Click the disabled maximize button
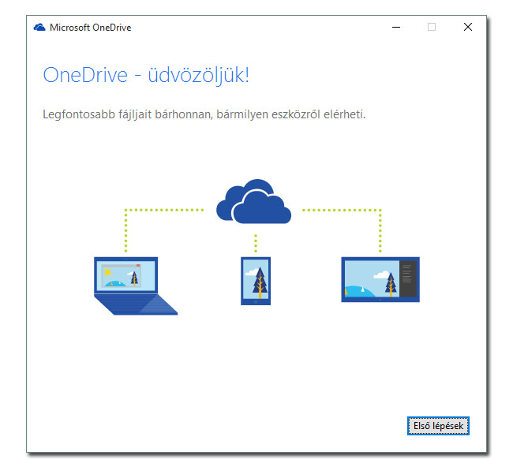 pyautogui.click(x=432, y=27)
